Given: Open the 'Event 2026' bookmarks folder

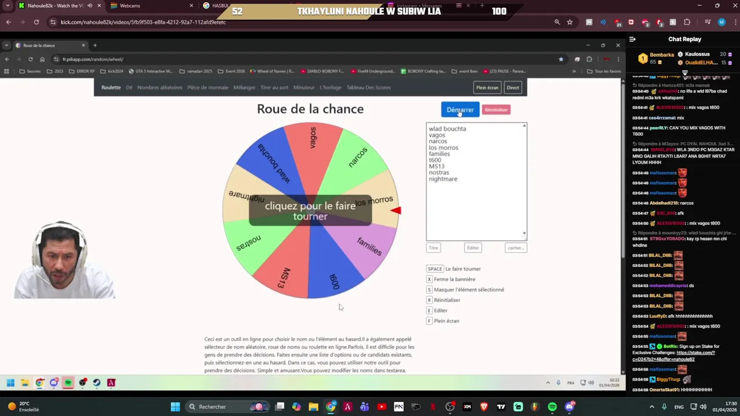Looking at the screenshot, I should click(231, 72).
